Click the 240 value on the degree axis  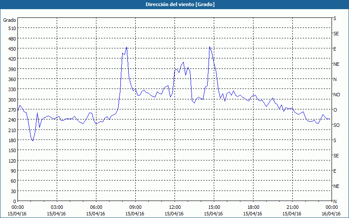[x=12, y=120]
